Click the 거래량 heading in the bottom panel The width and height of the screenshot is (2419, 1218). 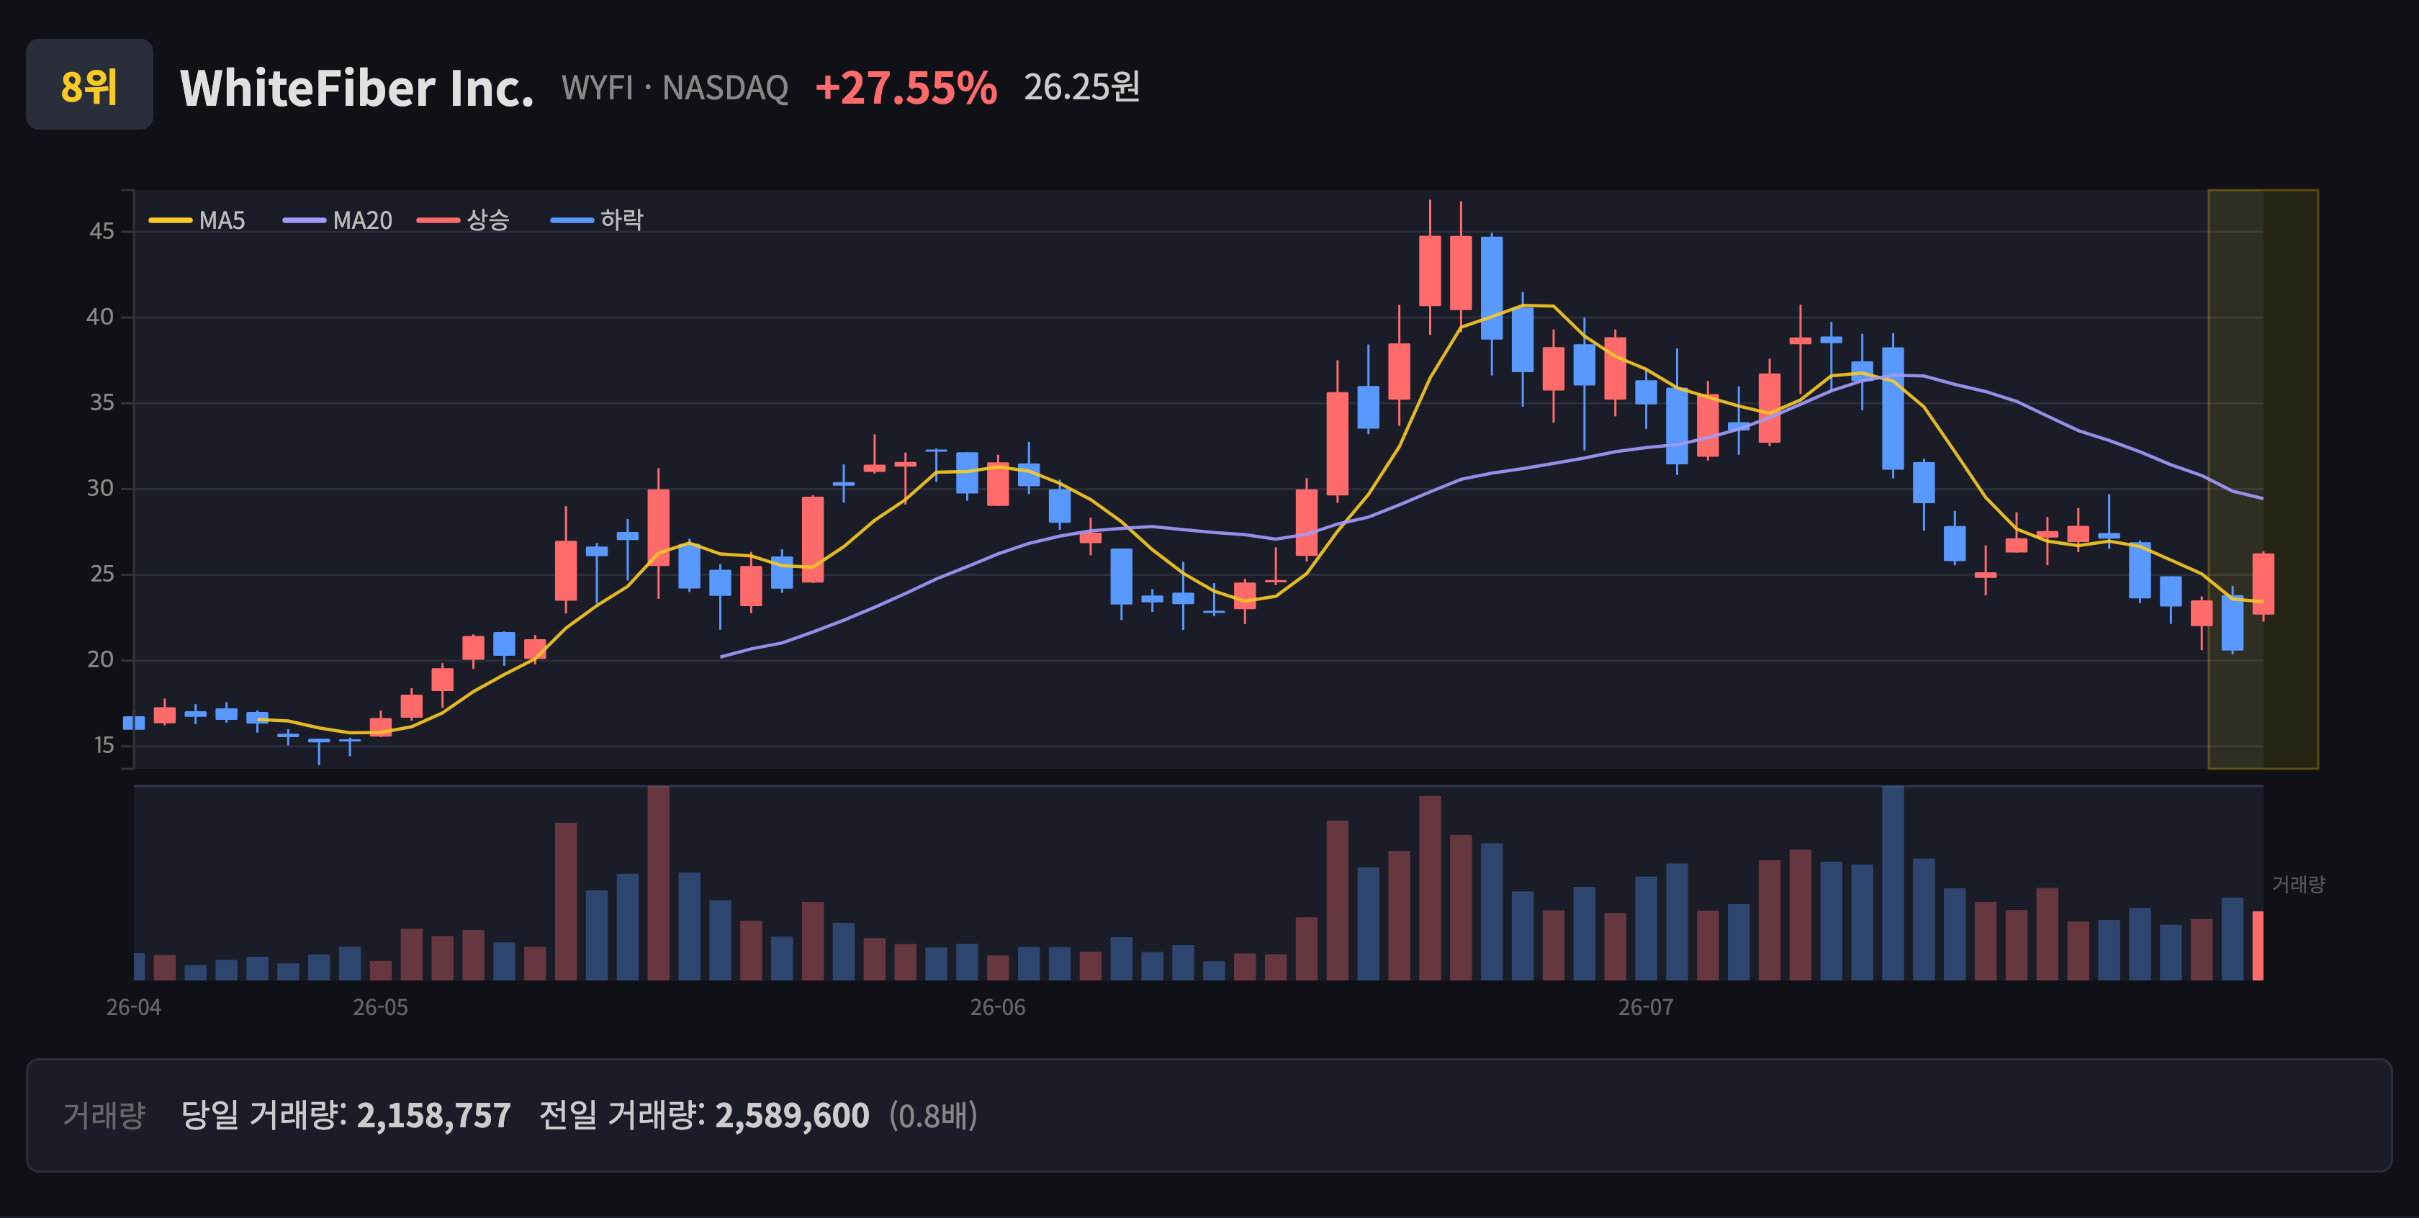point(104,1116)
